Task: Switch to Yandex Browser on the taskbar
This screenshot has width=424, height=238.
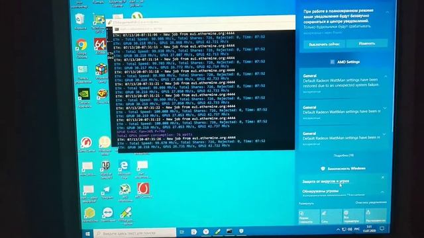Action: point(206,231)
